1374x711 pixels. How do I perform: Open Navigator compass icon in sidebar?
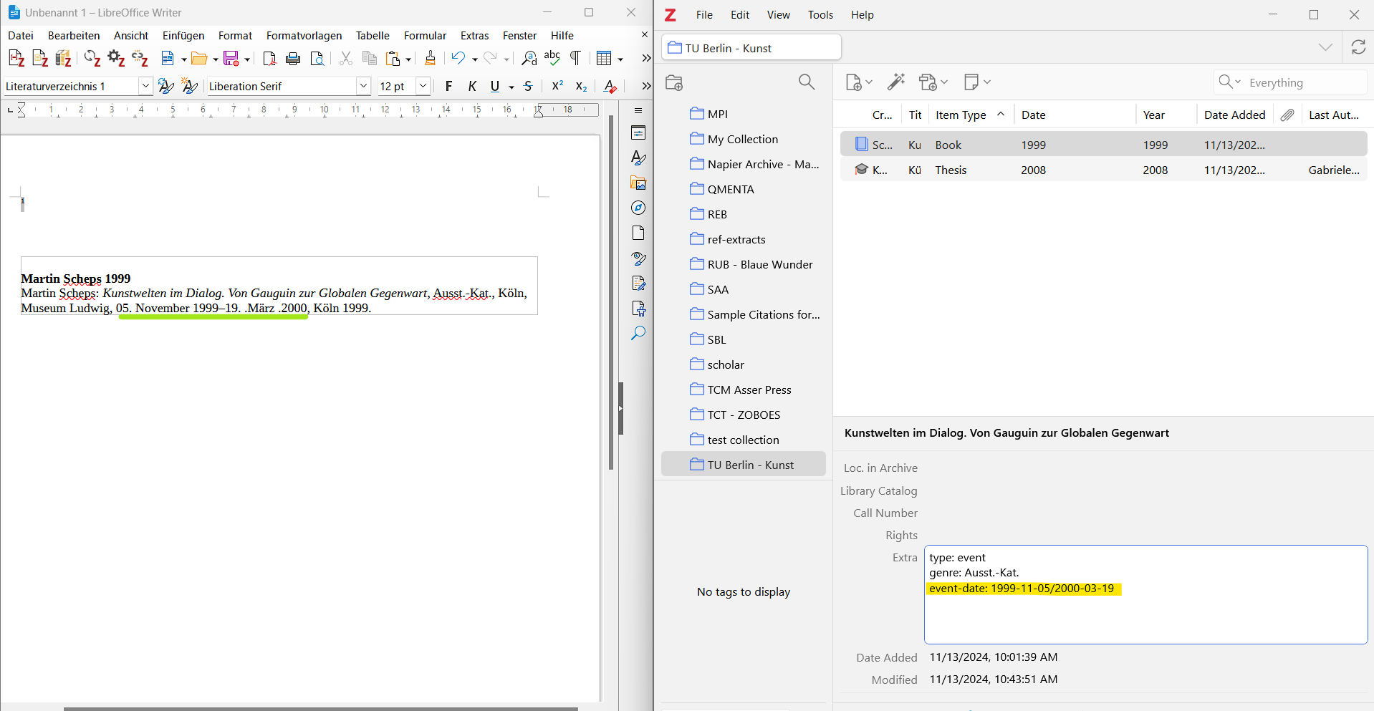638,208
